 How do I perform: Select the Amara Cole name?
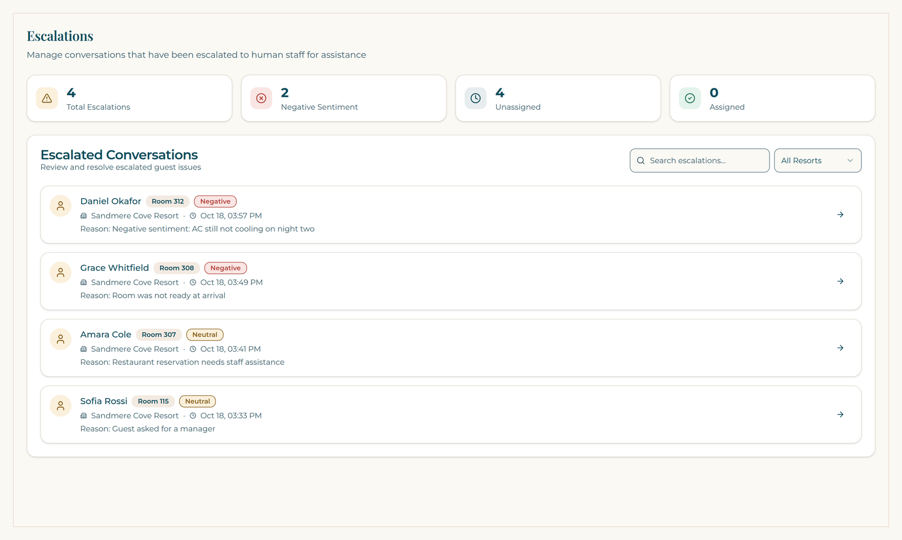[105, 334]
